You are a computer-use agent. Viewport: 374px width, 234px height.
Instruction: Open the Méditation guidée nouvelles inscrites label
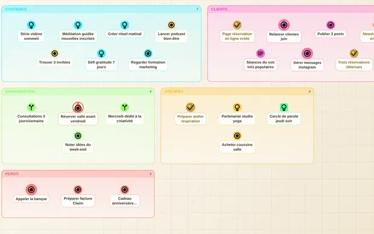[x=78, y=36]
